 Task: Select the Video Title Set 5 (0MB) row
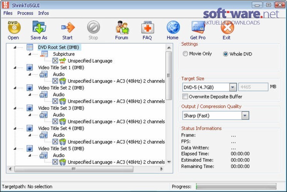61,149
